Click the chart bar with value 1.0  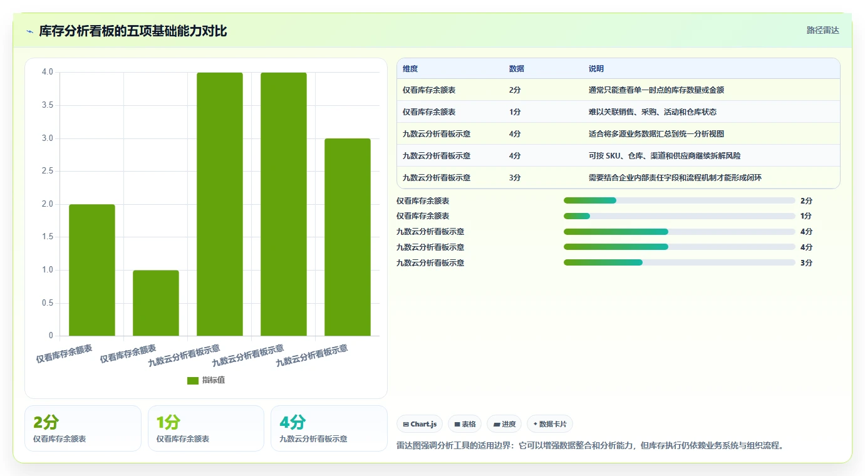(x=156, y=303)
